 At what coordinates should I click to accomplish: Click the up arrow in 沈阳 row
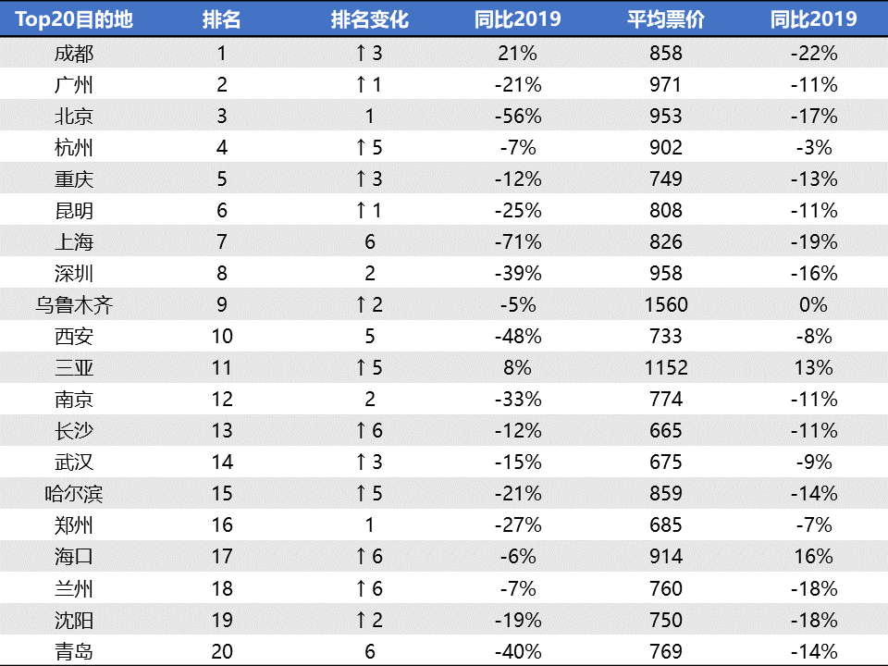(x=361, y=620)
